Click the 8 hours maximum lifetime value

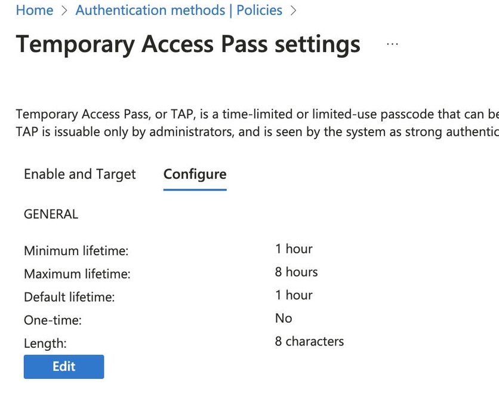pos(296,272)
